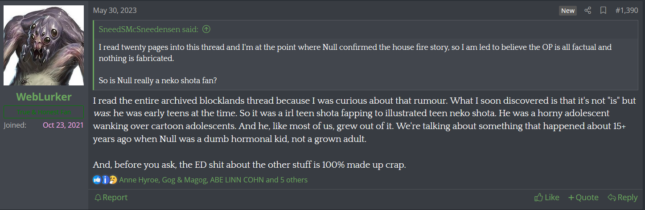
Task: Open post number #1,390 permalink
Action: coord(626,10)
